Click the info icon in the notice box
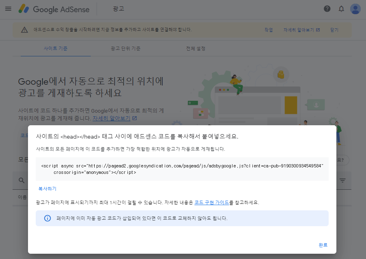Viewport: 366px width, 259px height. 47,218
